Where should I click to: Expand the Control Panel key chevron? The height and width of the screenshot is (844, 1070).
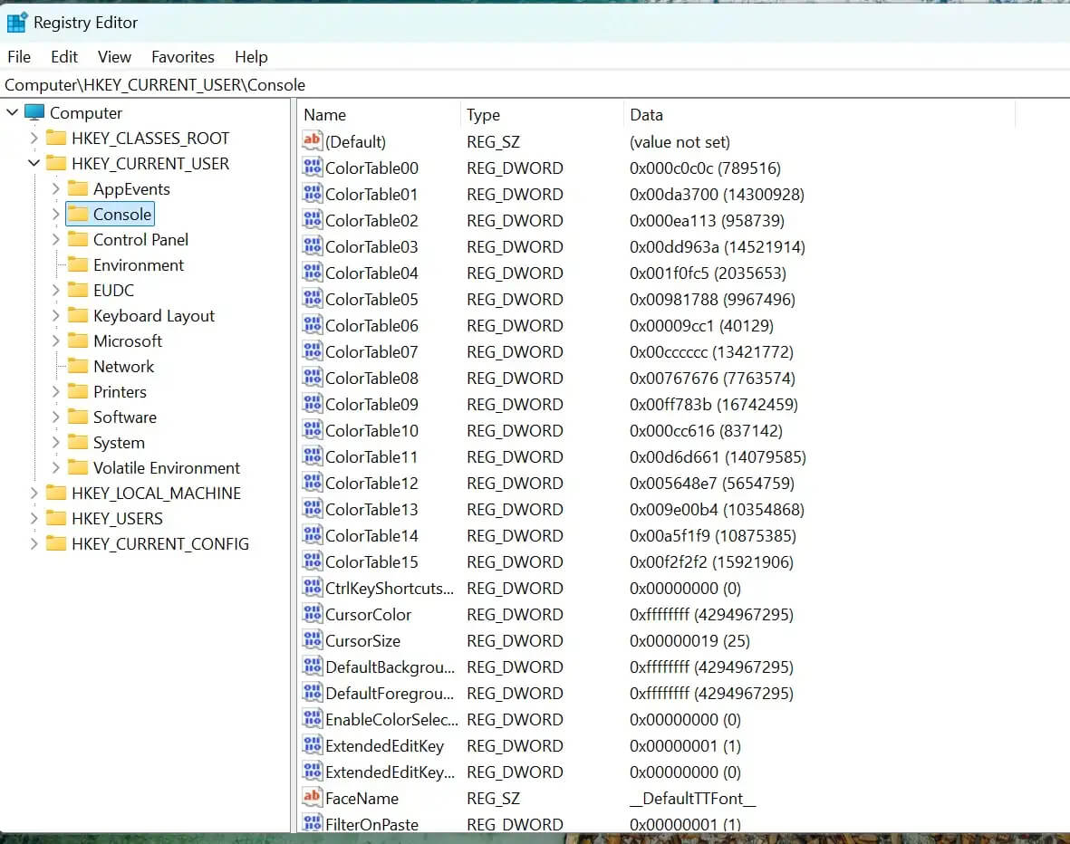(x=56, y=239)
